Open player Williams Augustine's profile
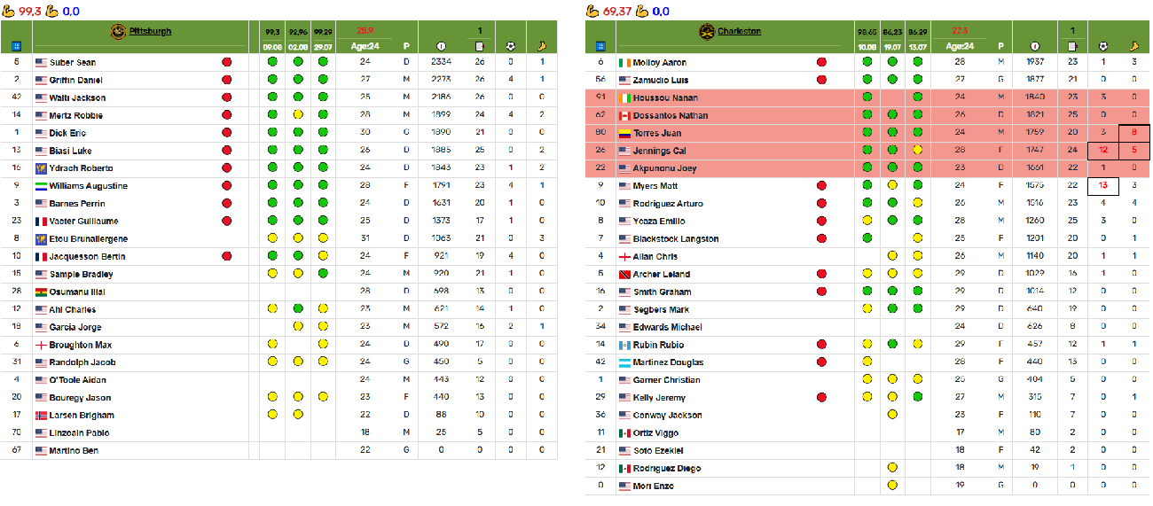1153x506 pixels. point(88,186)
